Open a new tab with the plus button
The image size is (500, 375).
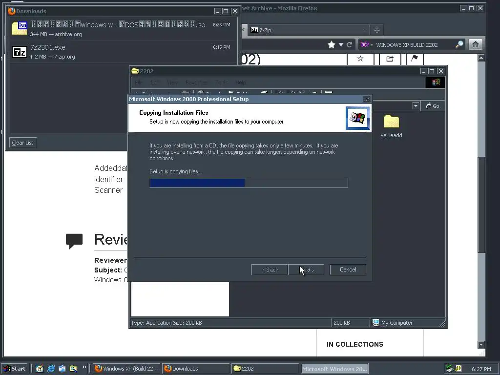coord(376,30)
